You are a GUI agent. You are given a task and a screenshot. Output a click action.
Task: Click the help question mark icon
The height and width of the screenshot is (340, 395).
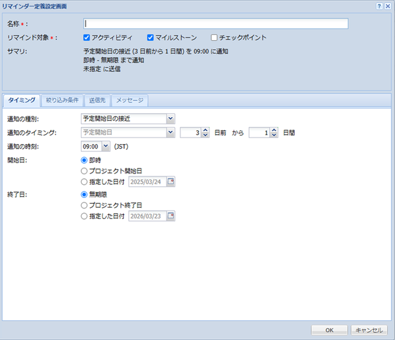(379, 5)
